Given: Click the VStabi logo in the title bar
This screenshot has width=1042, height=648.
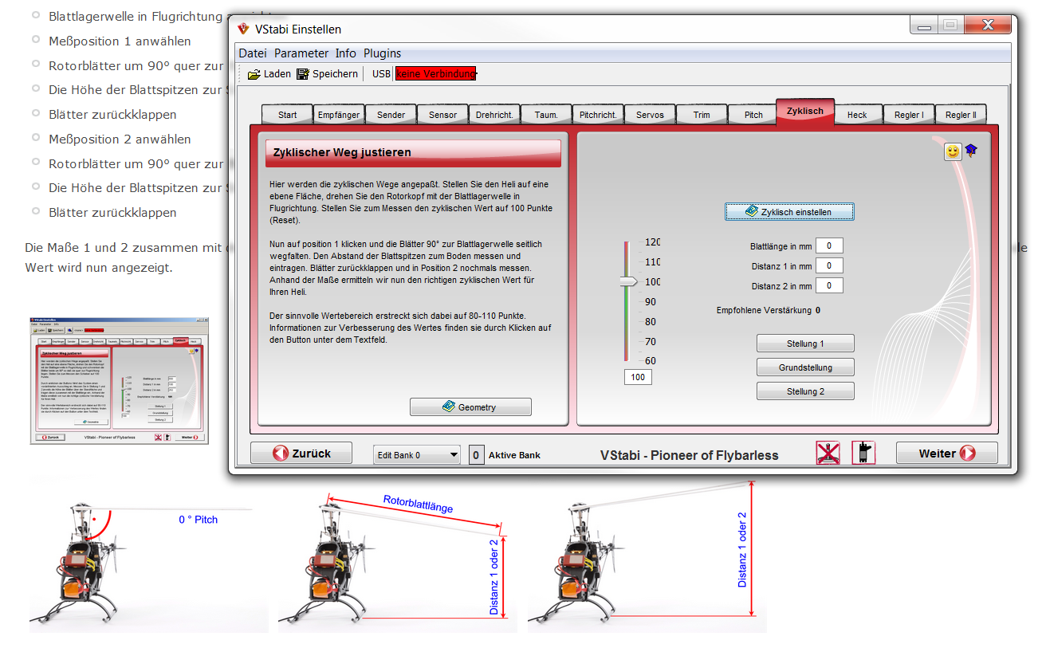Looking at the screenshot, I should tap(243, 29).
